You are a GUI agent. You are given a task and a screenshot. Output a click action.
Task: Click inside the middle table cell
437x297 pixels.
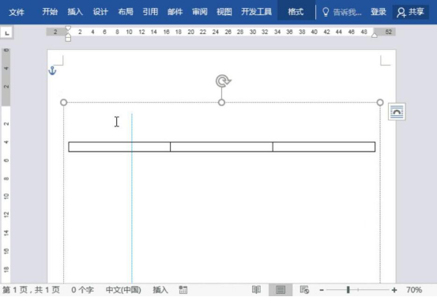pyautogui.click(x=221, y=147)
